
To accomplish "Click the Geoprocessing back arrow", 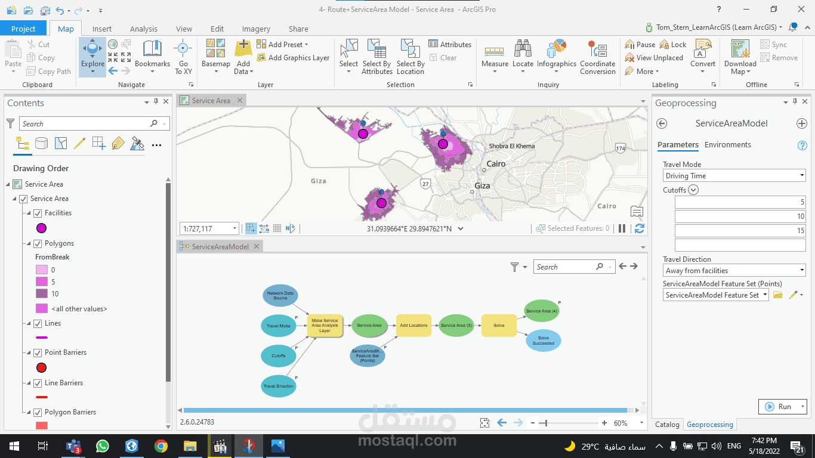I will (x=661, y=123).
